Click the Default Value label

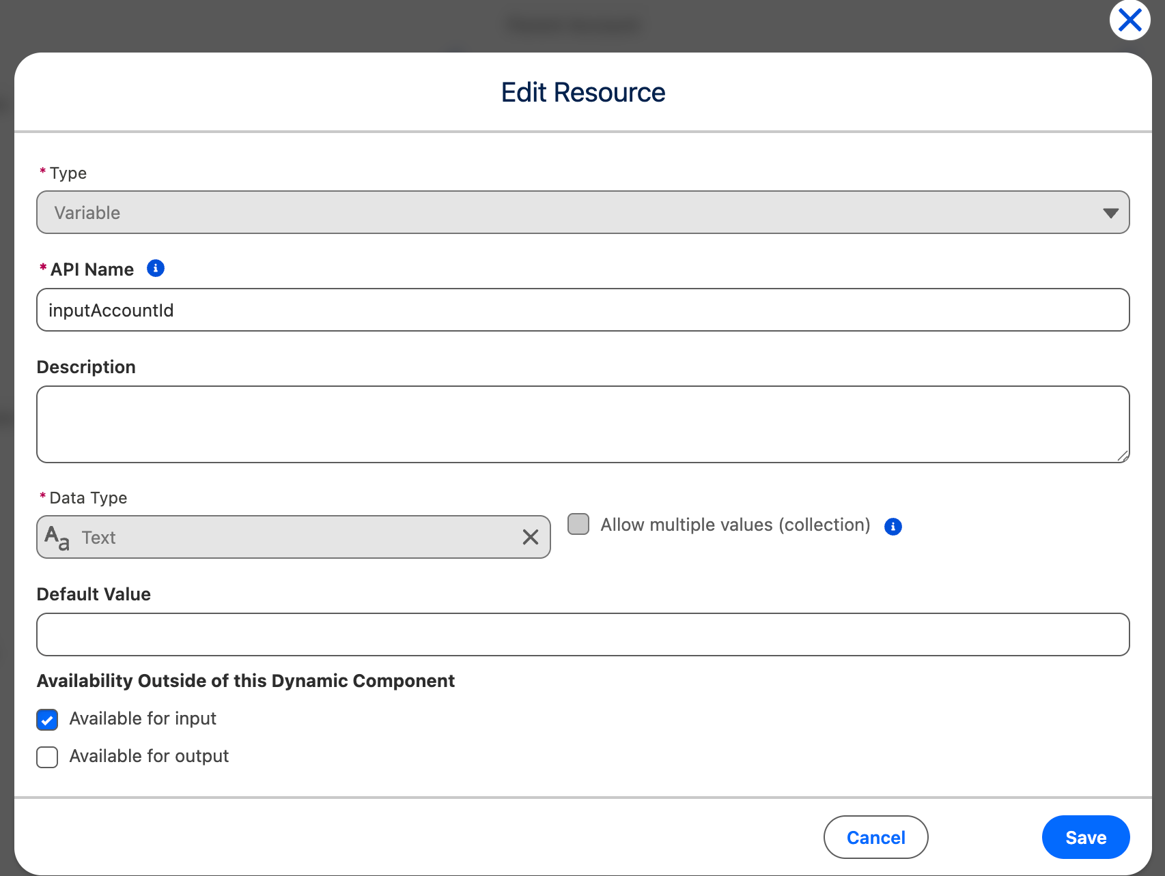tap(94, 594)
